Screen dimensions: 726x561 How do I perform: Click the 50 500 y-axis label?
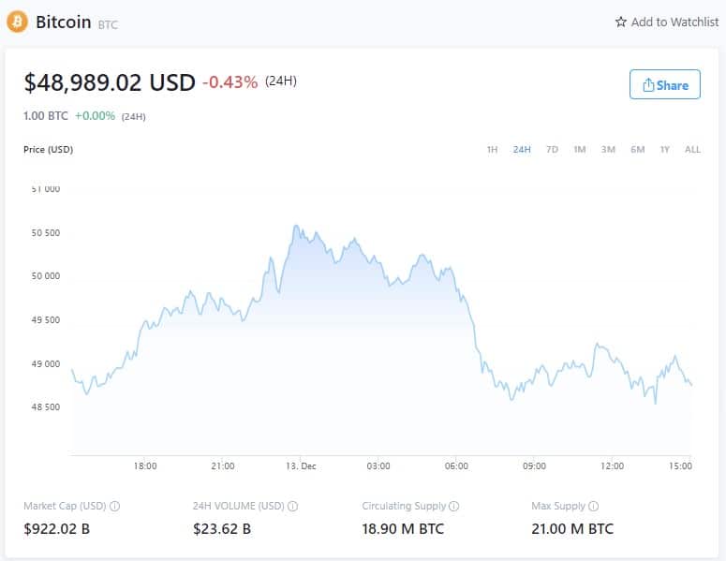coord(46,233)
